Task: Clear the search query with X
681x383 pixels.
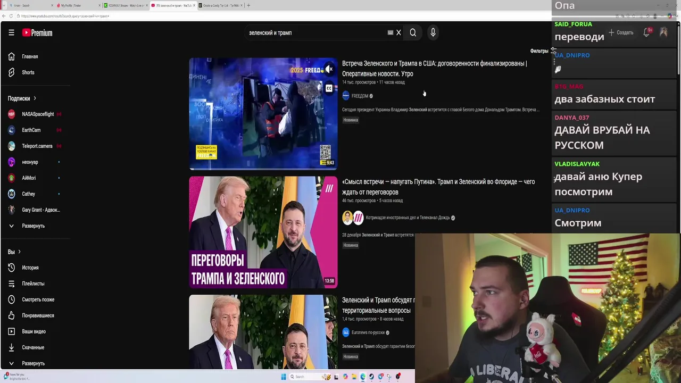Action: pyautogui.click(x=398, y=32)
